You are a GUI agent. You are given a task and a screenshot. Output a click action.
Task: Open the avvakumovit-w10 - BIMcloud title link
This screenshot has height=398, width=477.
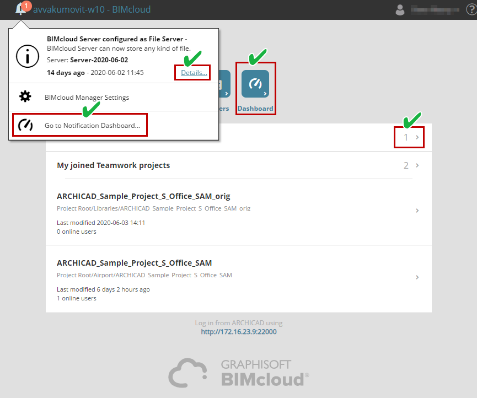[x=92, y=9]
